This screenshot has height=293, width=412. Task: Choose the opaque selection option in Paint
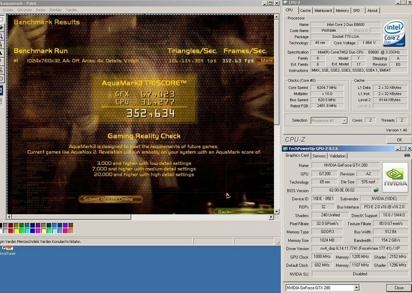coord(1,90)
